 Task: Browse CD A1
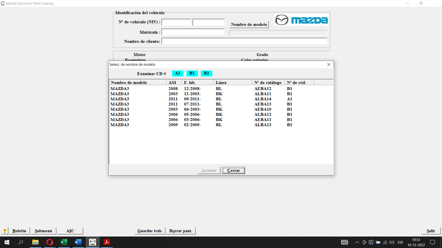point(178,73)
